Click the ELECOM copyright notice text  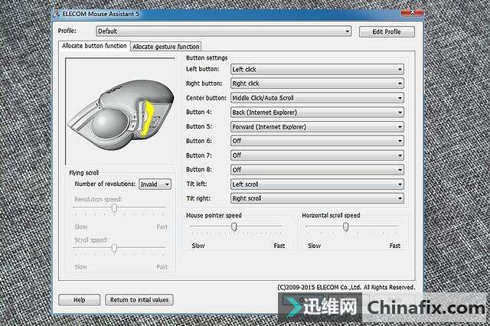click(346, 287)
